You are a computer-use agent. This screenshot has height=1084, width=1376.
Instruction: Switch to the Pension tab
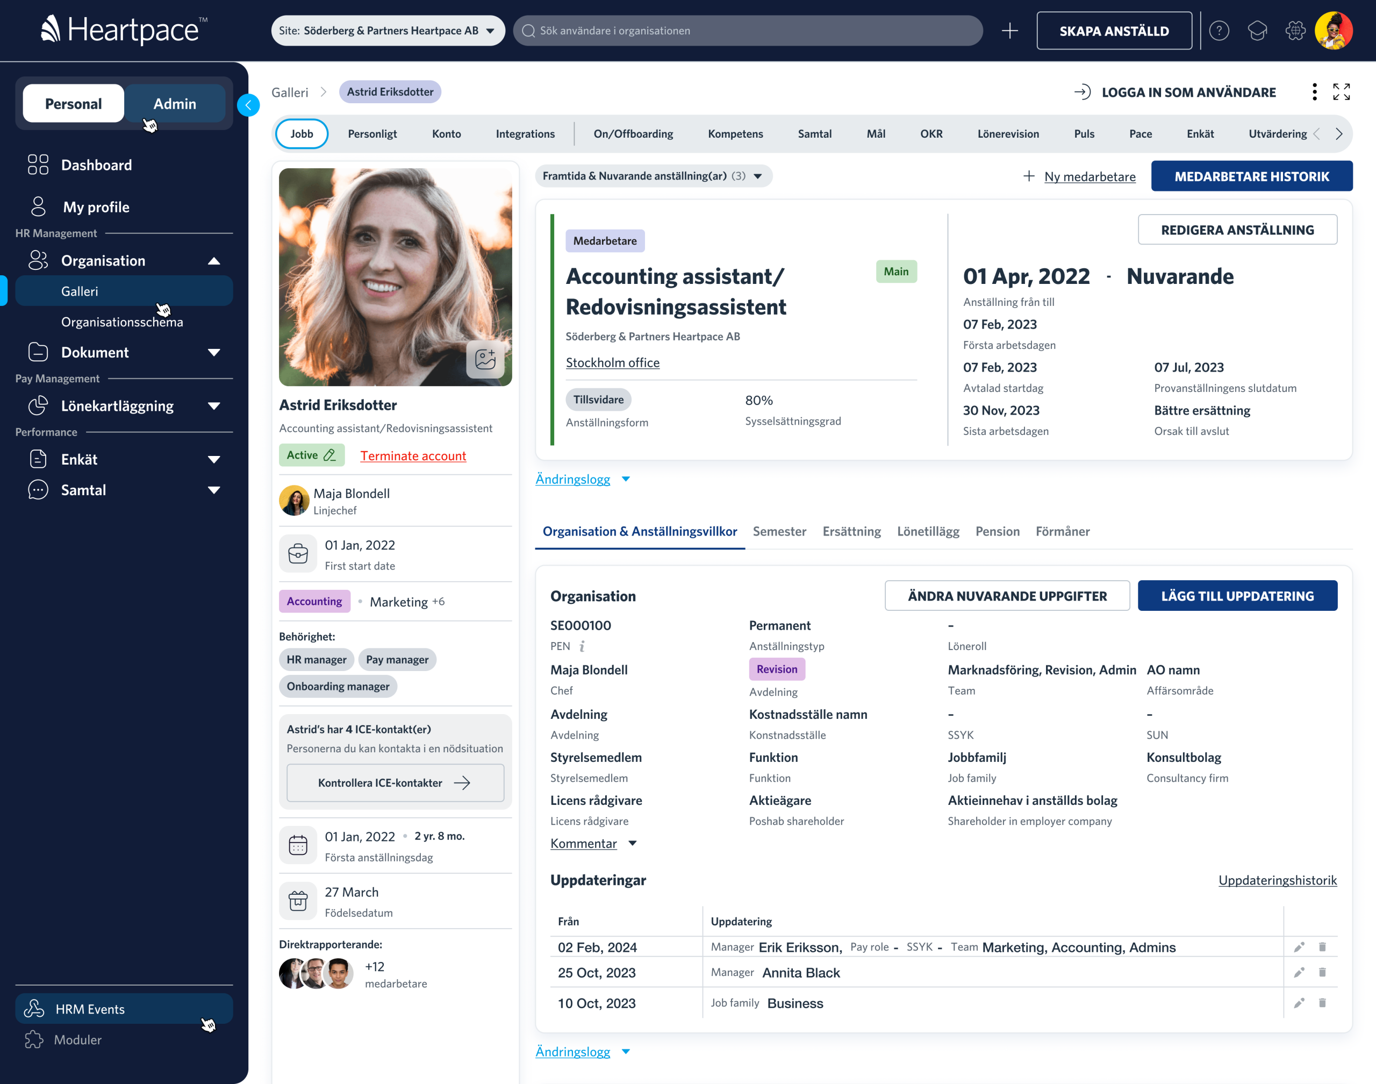[x=997, y=531]
